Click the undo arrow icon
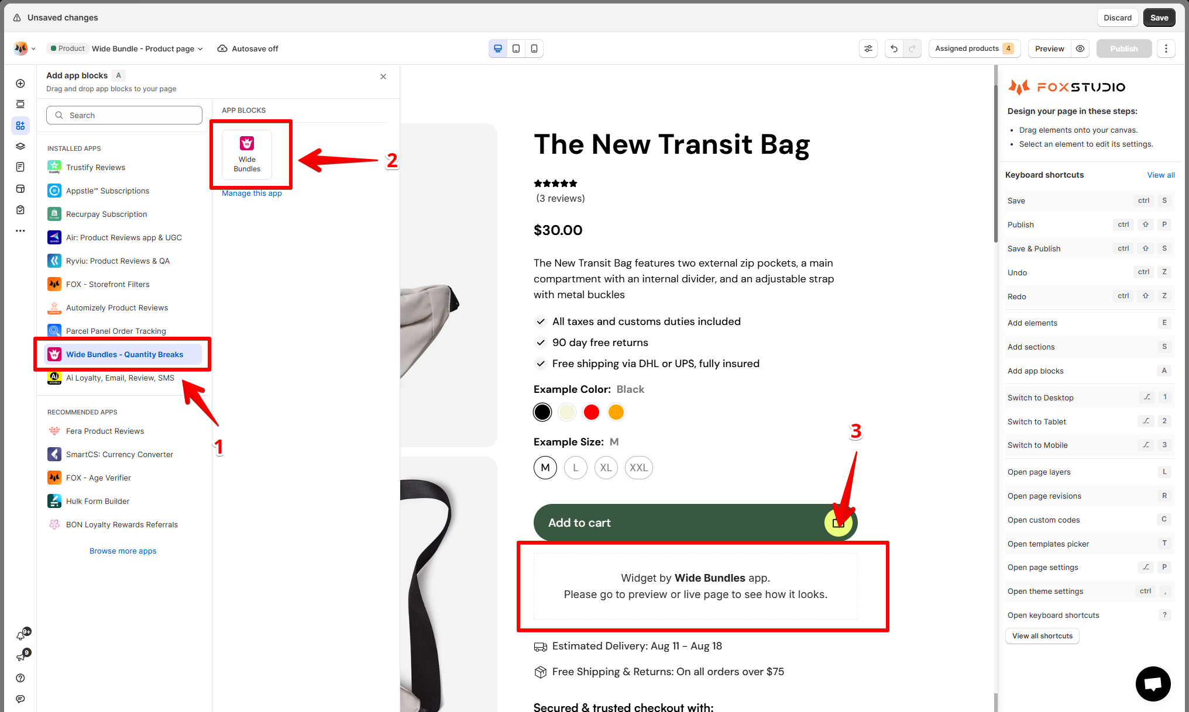1189x712 pixels. pyautogui.click(x=894, y=49)
